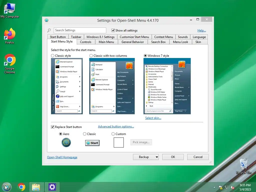
Task: Switch to the Controls tab
Action: pos(85,42)
